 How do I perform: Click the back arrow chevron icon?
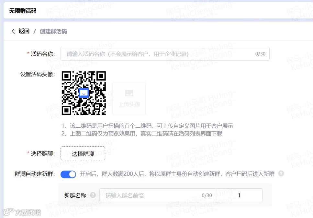[13, 31]
